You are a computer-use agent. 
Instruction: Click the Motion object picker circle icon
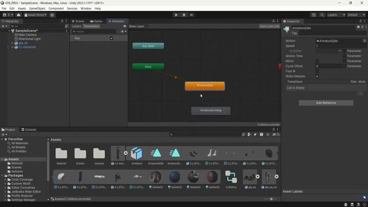[364, 41]
